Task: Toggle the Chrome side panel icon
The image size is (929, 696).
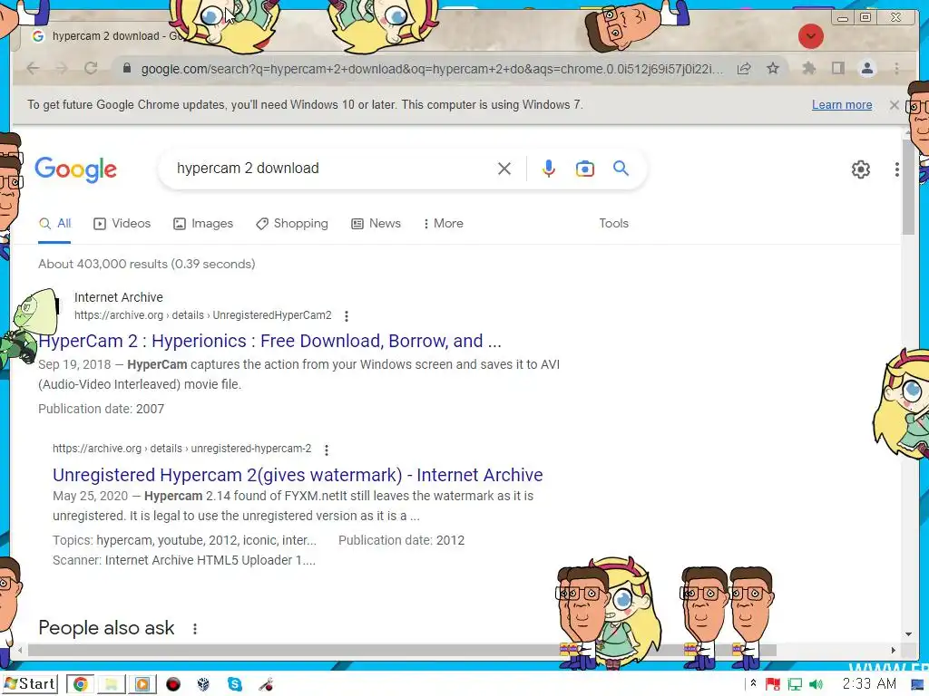Action: click(x=837, y=69)
